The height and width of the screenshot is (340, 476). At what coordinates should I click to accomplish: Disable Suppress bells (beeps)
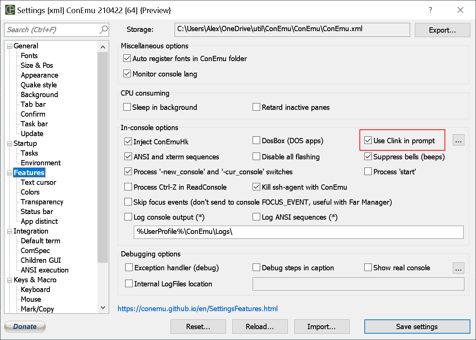pyautogui.click(x=368, y=157)
